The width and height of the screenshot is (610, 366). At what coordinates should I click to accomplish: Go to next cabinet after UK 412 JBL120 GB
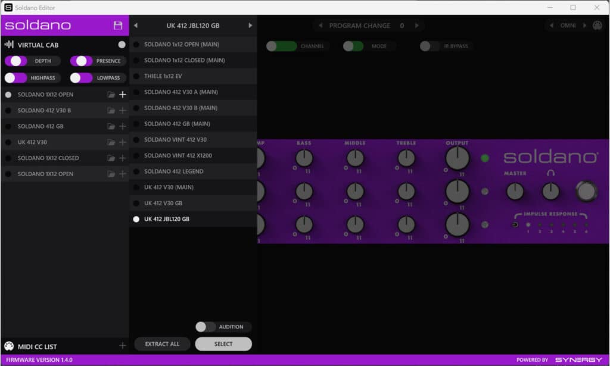tap(250, 25)
